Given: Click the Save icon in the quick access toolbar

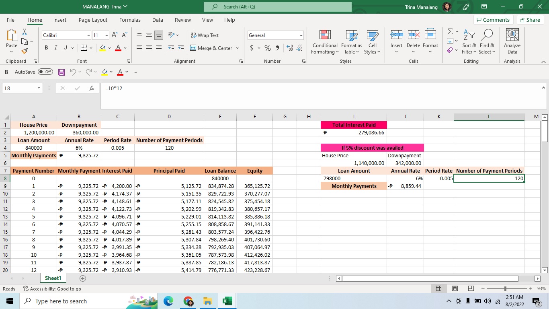Looking at the screenshot, I should tap(61, 72).
